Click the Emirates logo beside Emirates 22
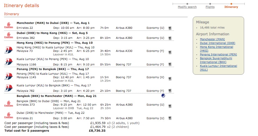Viewport: 258px width, 136px height. (8, 25)
